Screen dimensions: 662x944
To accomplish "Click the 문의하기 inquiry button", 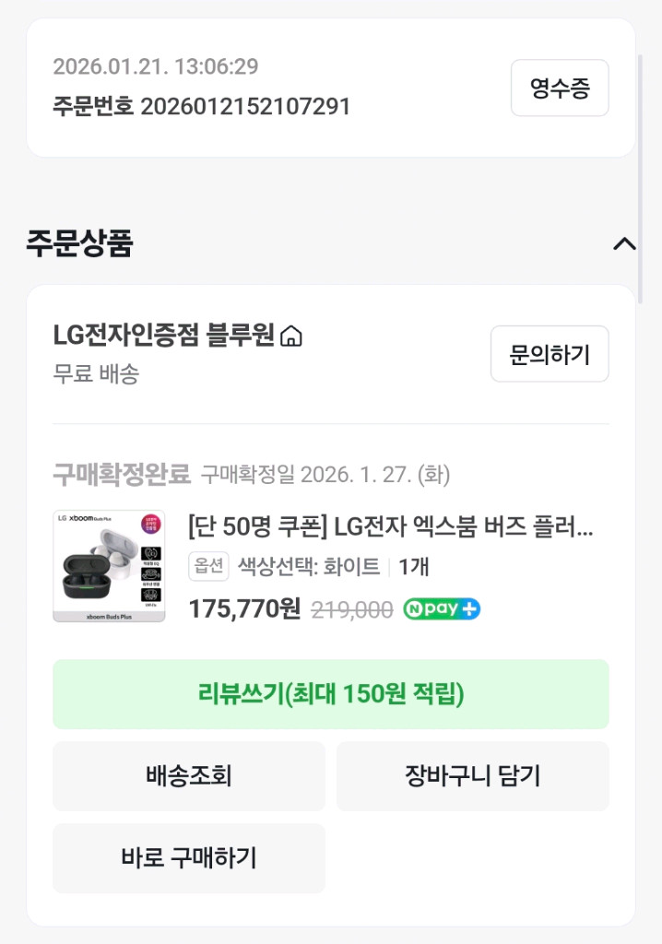I will coord(550,354).
